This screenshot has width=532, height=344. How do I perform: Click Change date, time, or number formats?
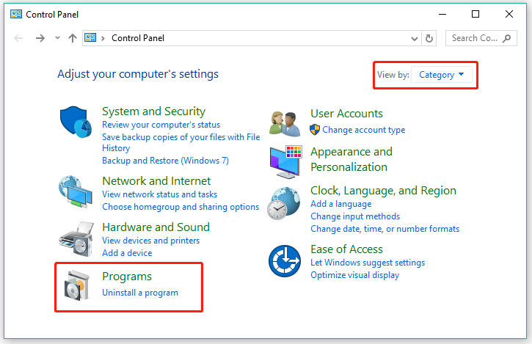tap(385, 229)
